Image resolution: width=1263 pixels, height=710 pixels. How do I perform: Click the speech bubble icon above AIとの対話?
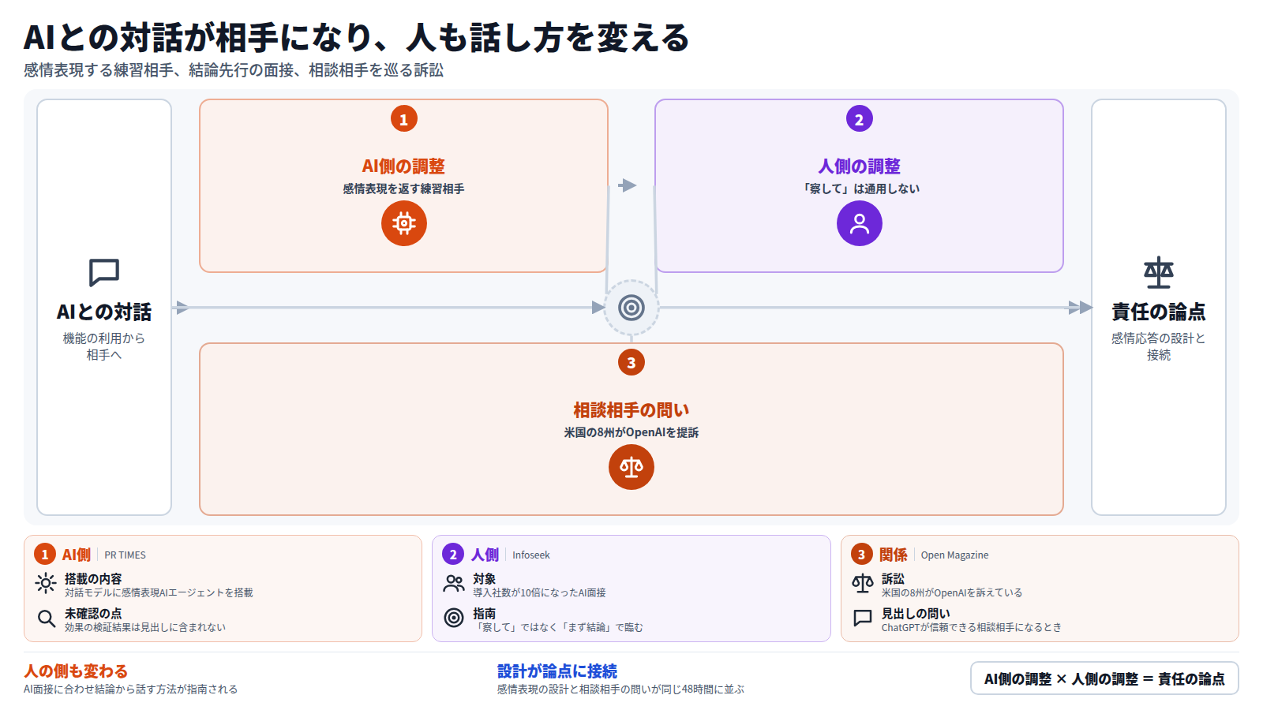point(104,273)
